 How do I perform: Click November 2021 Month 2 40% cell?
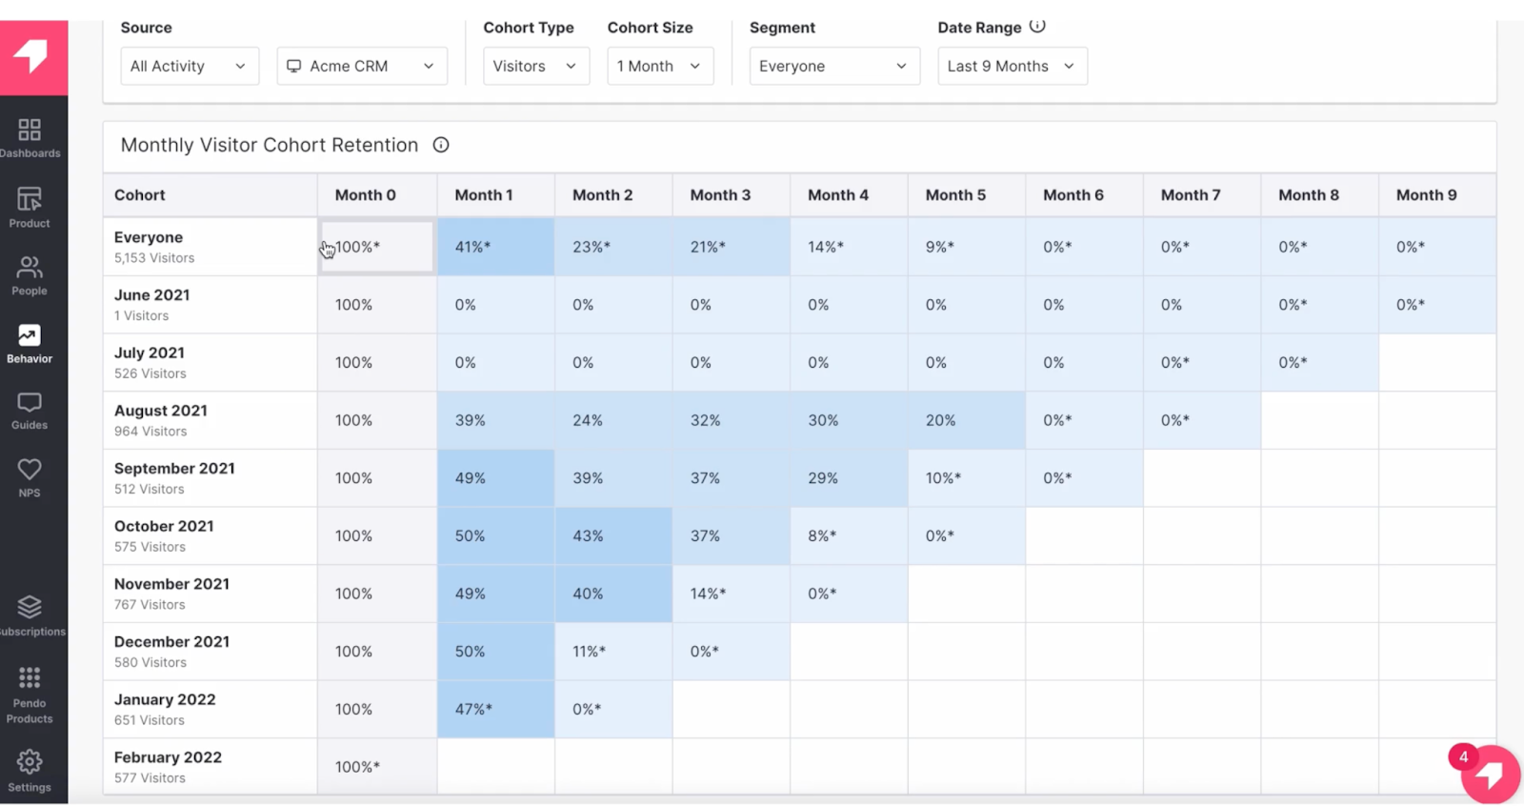(614, 594)
